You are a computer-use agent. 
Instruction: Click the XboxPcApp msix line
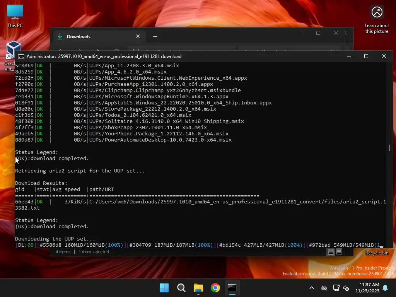[x=111, y=128]
